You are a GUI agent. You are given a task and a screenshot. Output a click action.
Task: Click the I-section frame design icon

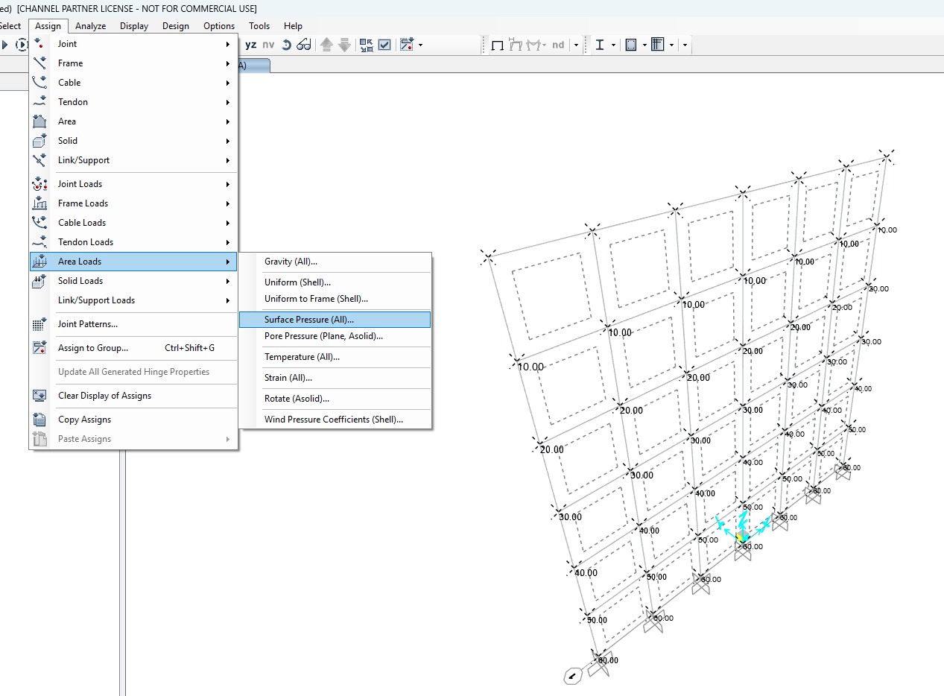[x=600, y=45]
